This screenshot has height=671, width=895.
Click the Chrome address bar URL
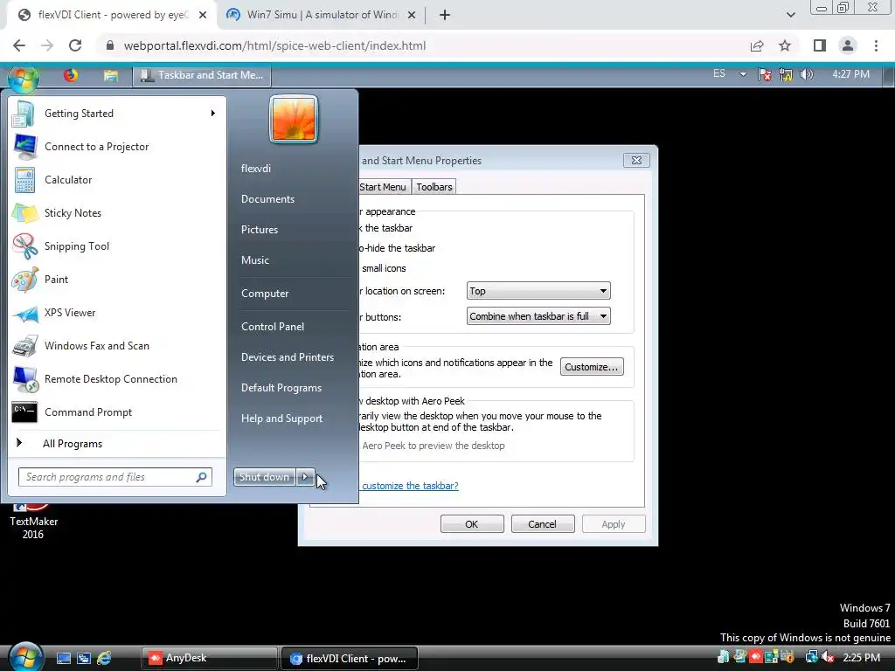pos(274,45)
